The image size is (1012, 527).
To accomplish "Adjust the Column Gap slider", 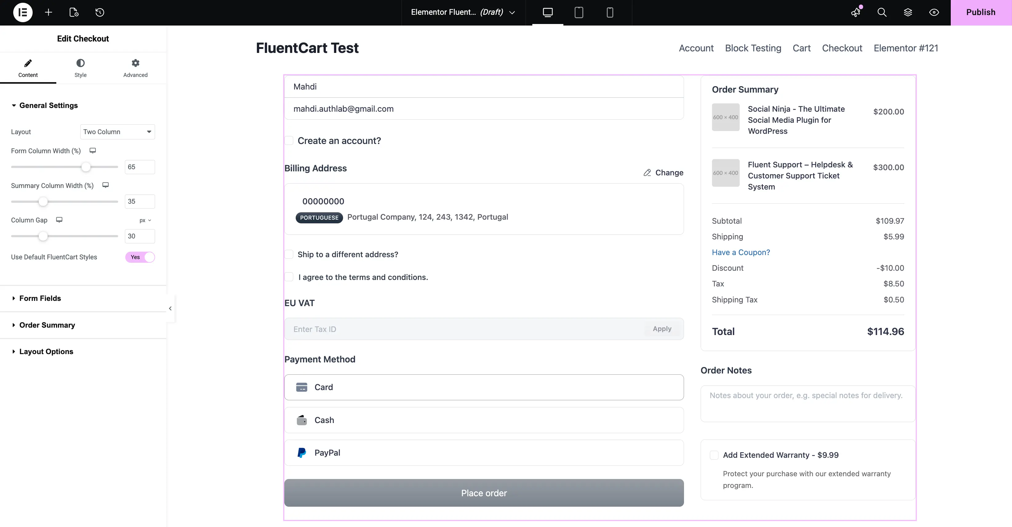I will (x=43, y=236).
